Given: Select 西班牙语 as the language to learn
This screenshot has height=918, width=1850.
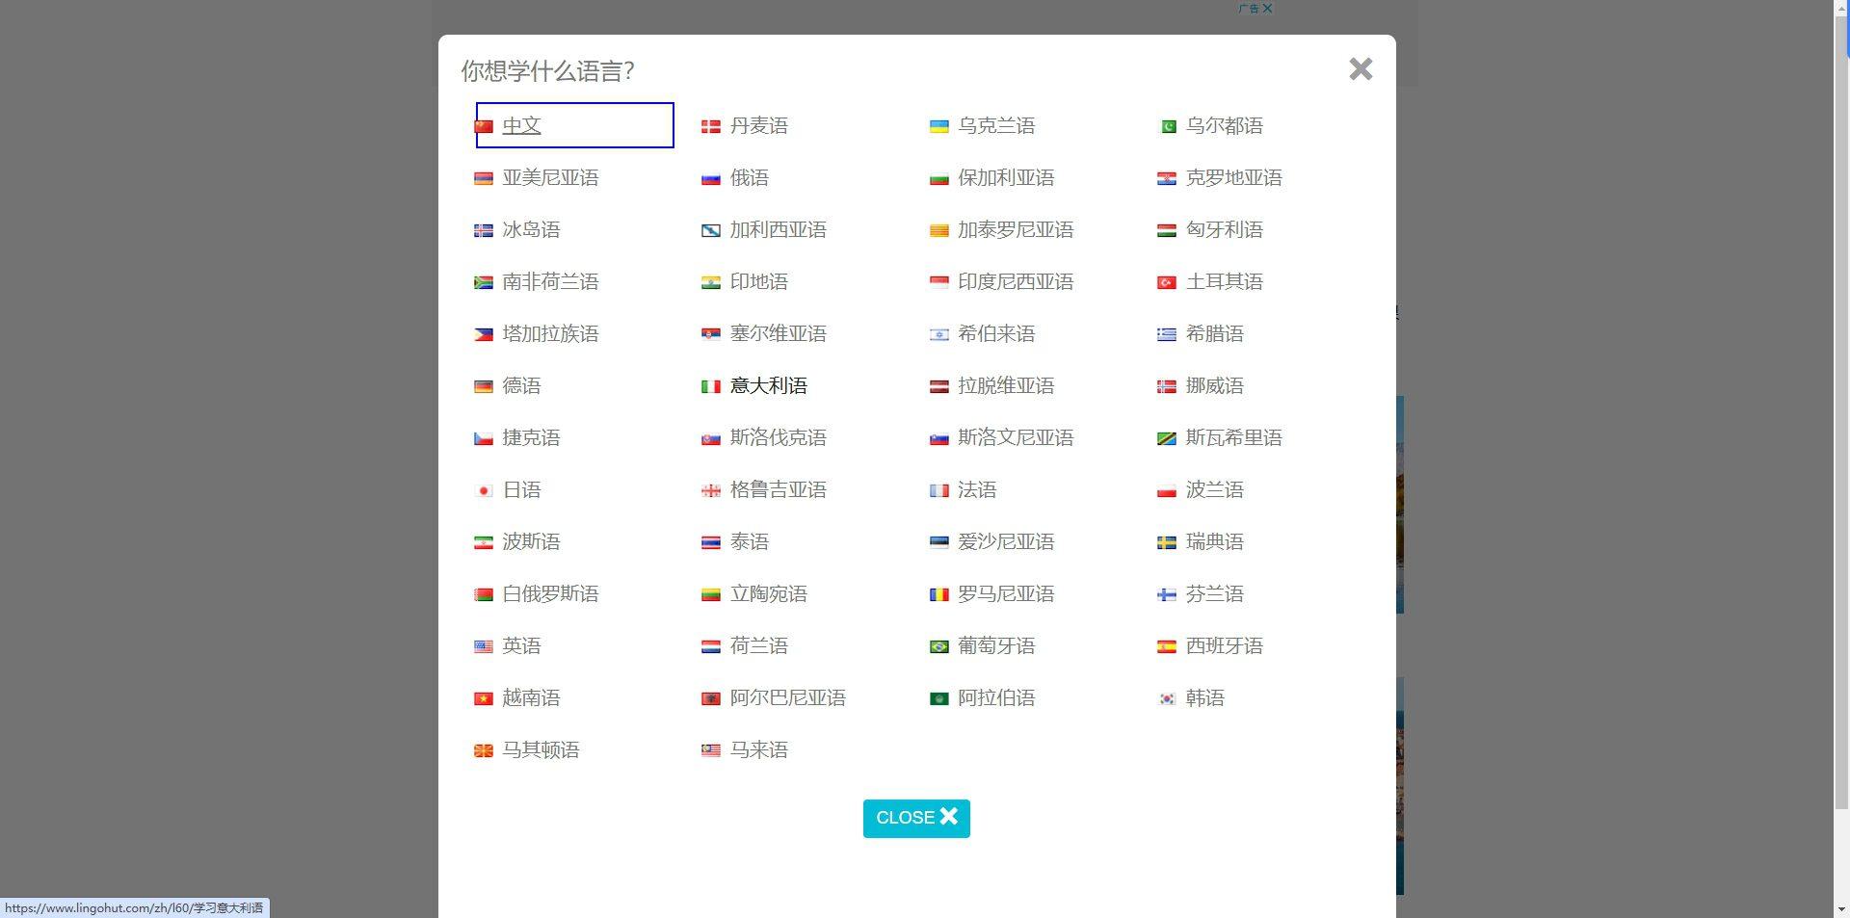Looking at the screenshot, I should click(x=1224, y=646).
